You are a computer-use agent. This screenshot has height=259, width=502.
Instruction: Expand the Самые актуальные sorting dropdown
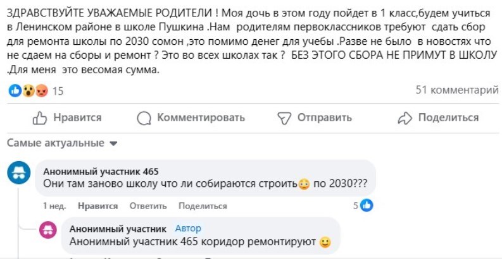113,143
